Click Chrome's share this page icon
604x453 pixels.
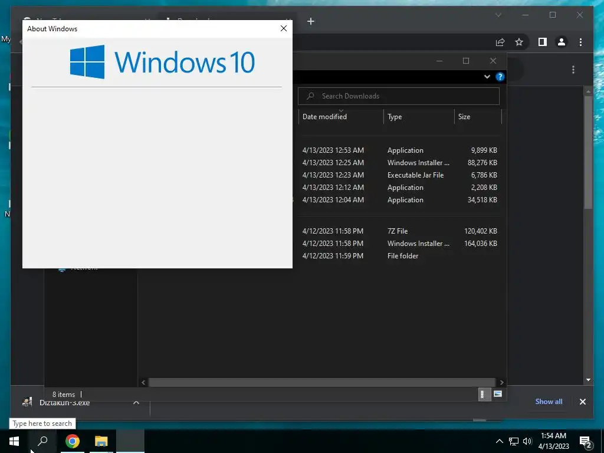click(x=500, y=42)
